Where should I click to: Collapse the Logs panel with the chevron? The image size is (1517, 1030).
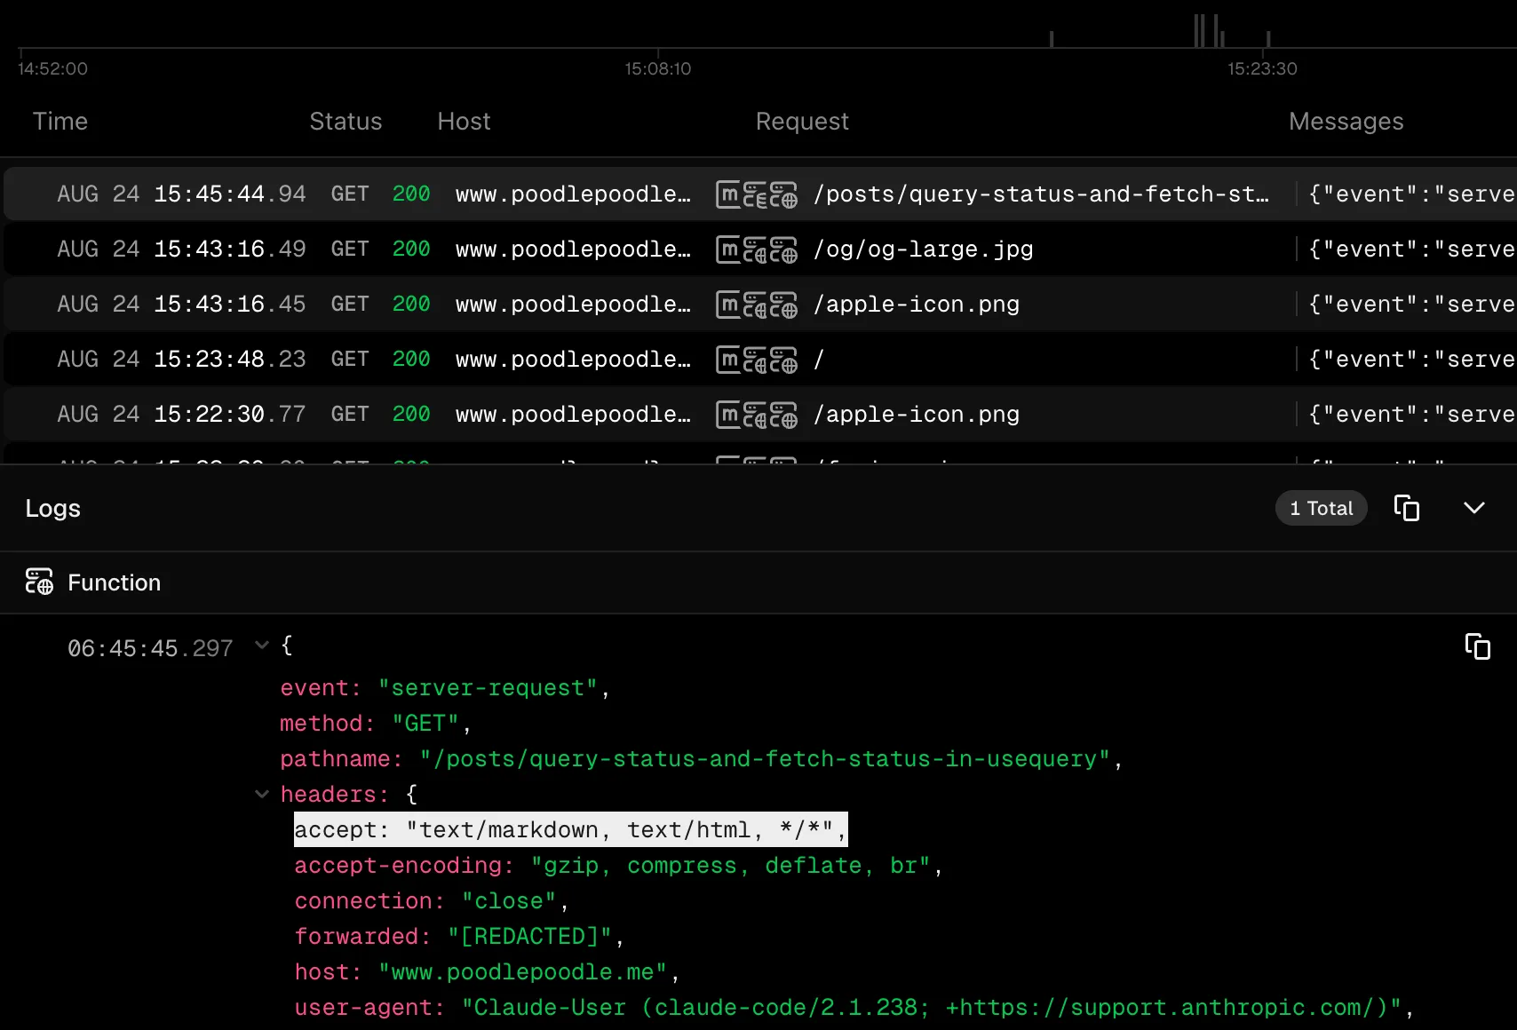[1474, 508]
